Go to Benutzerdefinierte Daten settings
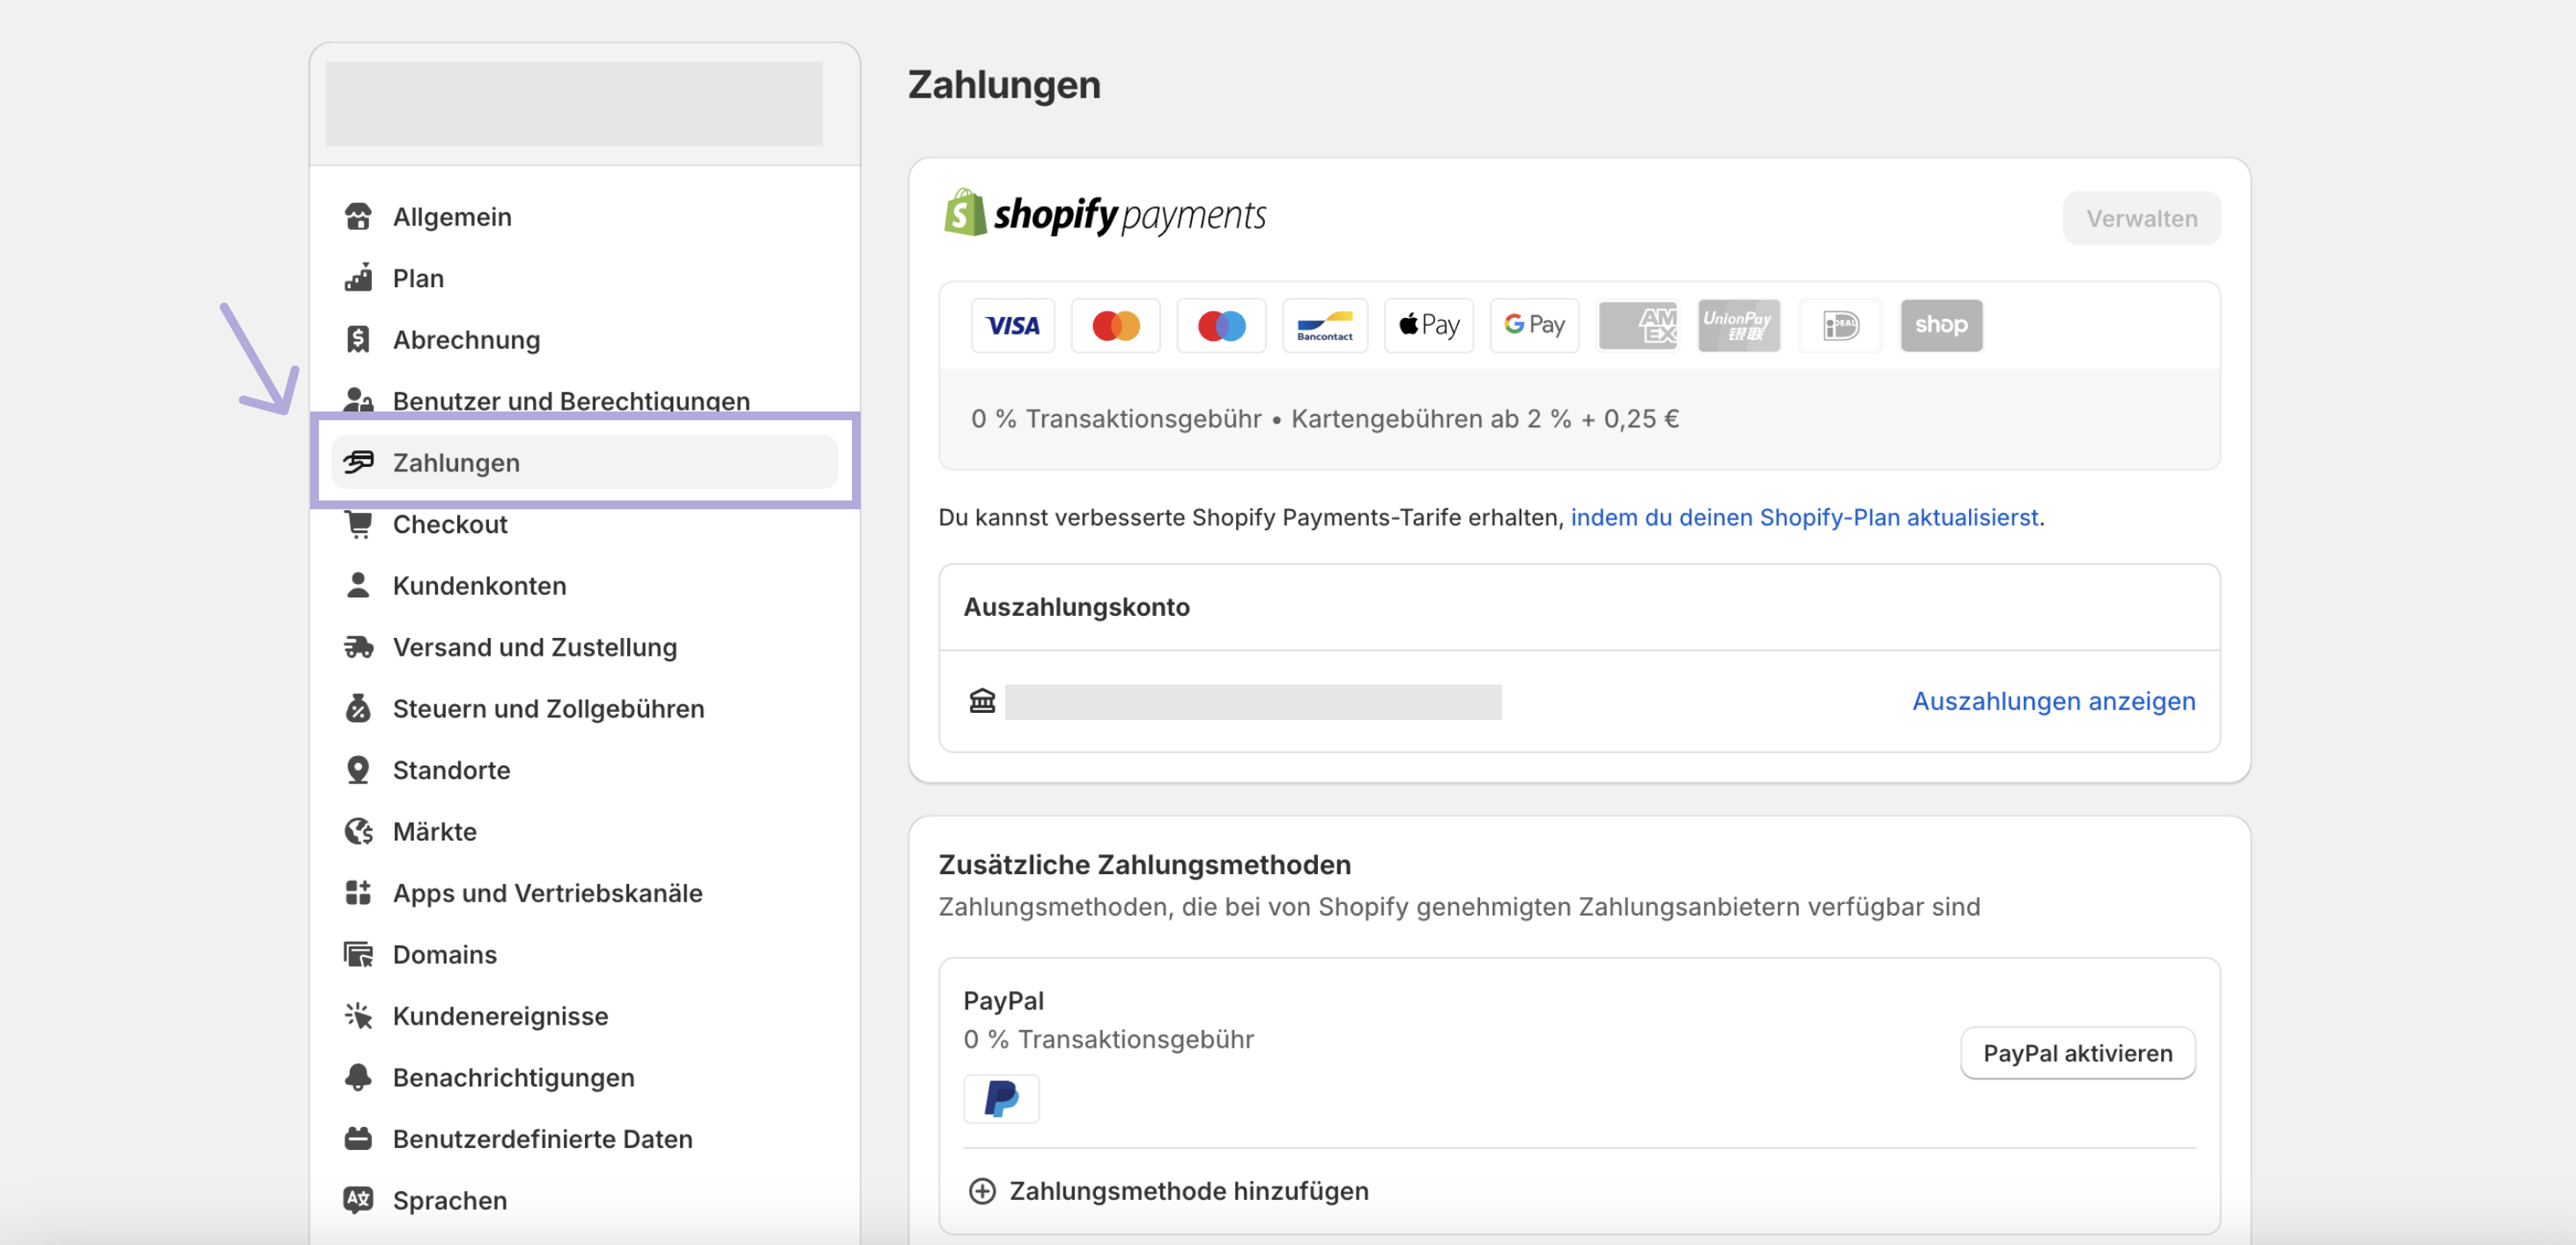Viewport: 2576px width, 1245px height. coord(585,1138)
